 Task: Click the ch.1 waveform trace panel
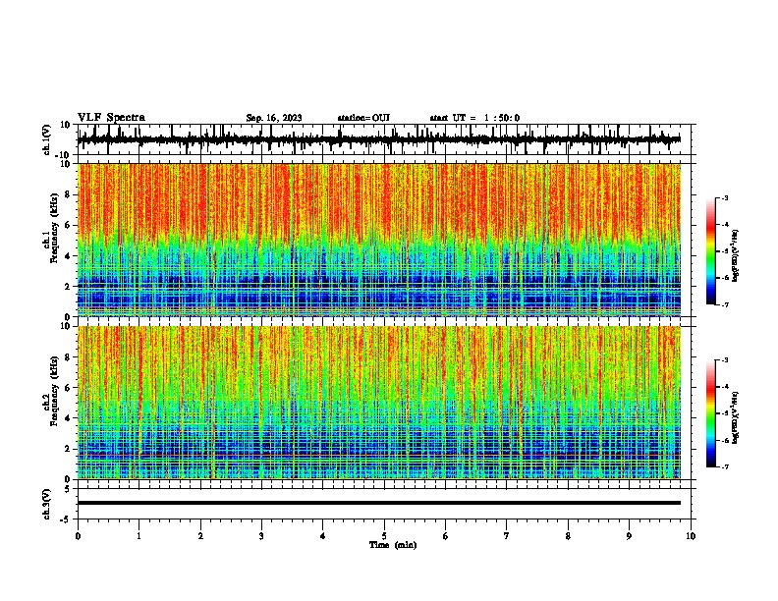[386, 139]
